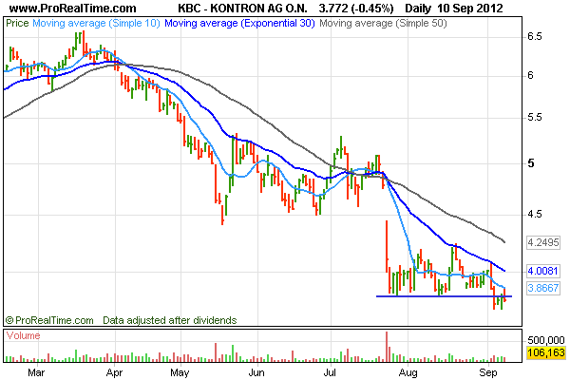Select Moving average (Exponential 30) legend
Viewport: 570px width, 380px height.
(x=239, y=23)
